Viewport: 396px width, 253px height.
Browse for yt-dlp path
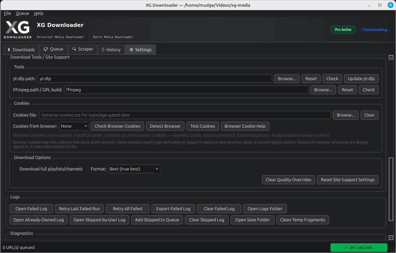pyautogui.click(x=287, y=78)
